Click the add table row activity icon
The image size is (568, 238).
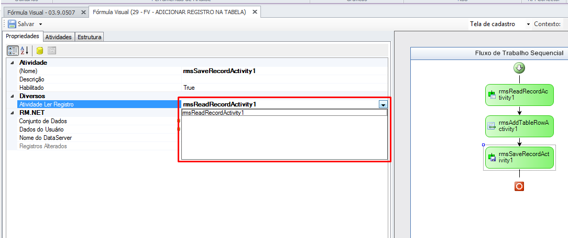tap(491, 126)
